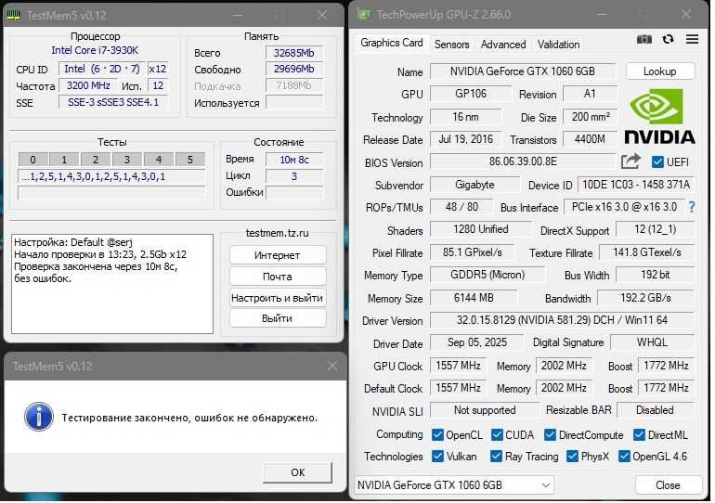Click OK in TestMem5 dialog
715x503 pixels.
point(297,472)
